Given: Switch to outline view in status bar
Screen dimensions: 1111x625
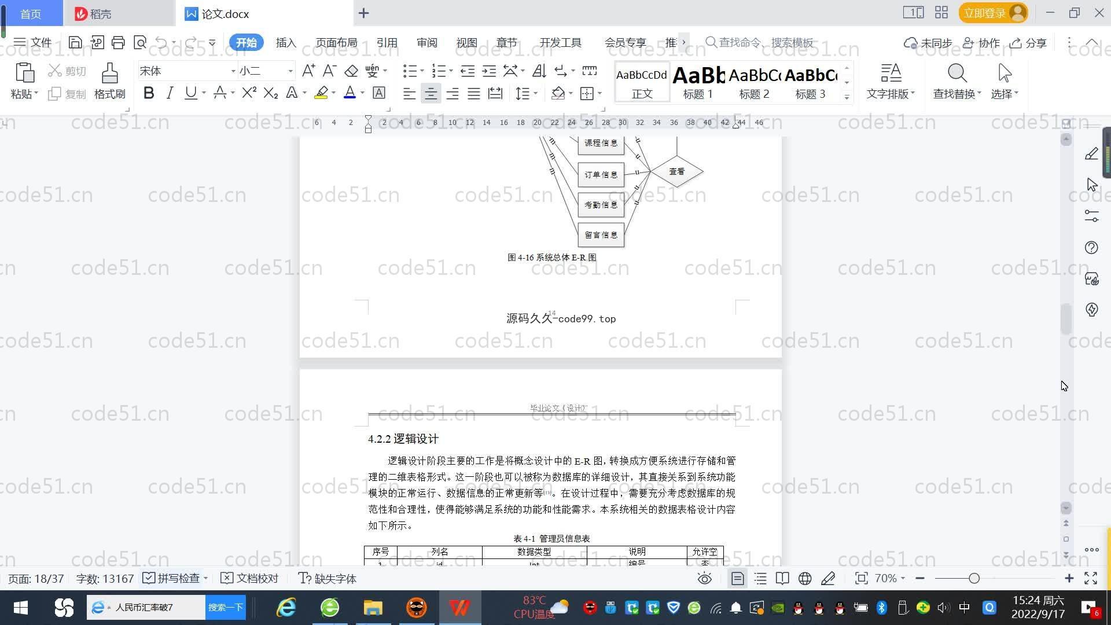Looking at the screenshot, I should pyautogui.click(x=760, y=579).
